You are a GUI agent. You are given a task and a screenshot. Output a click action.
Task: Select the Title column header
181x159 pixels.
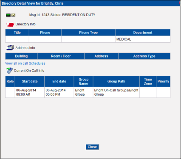click(x=17, y=33)
